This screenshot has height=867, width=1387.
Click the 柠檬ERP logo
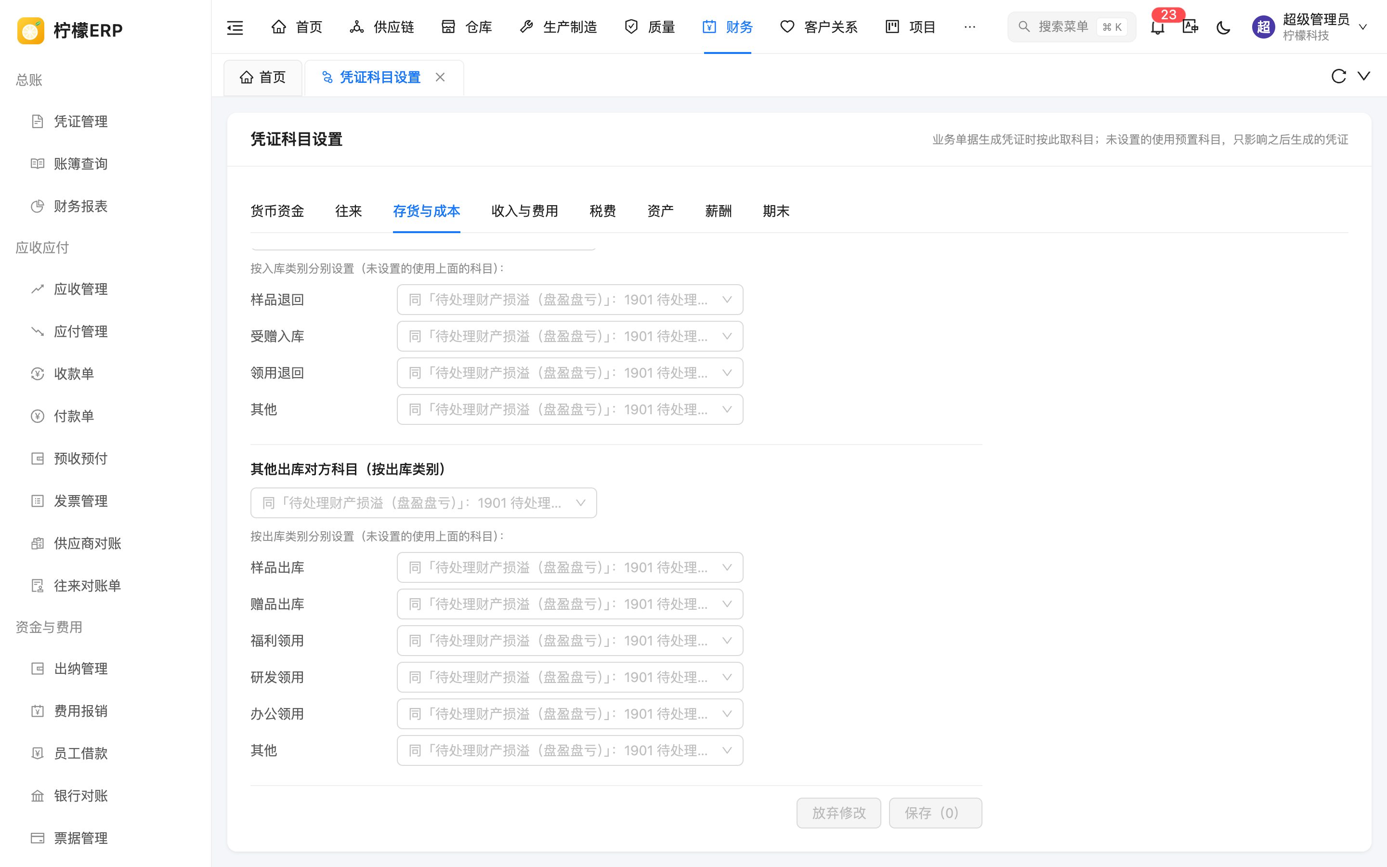tap(70, 30)
